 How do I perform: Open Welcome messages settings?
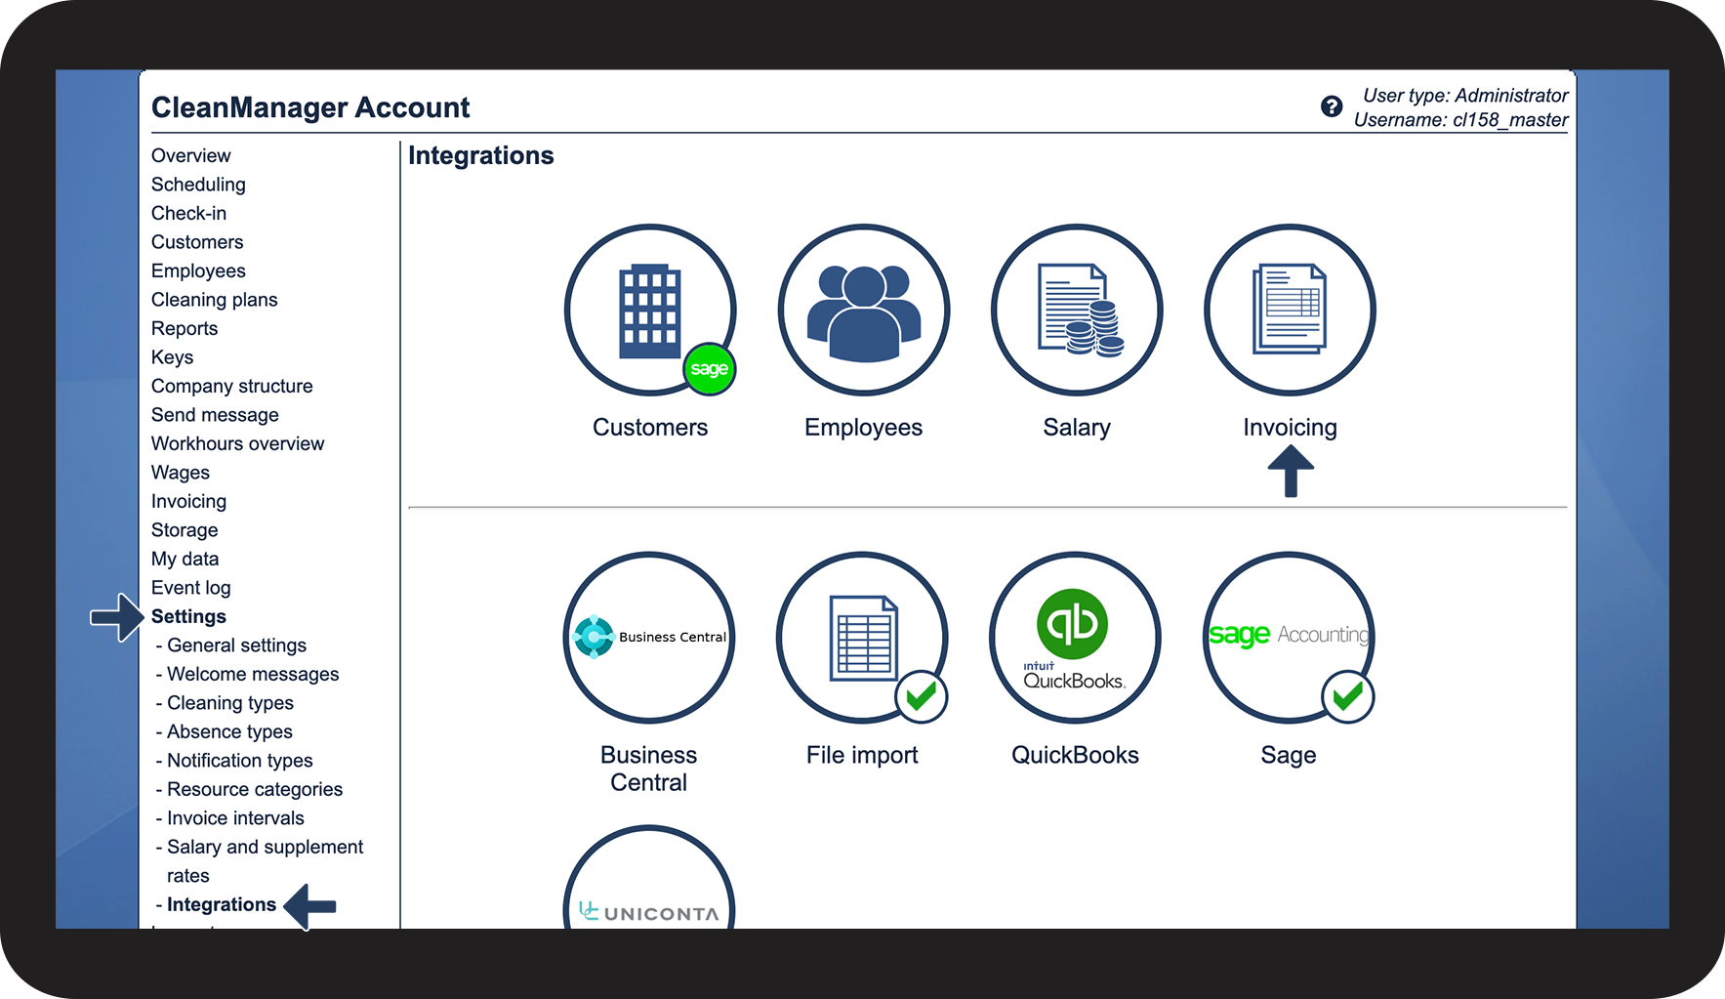pos(253,674)
